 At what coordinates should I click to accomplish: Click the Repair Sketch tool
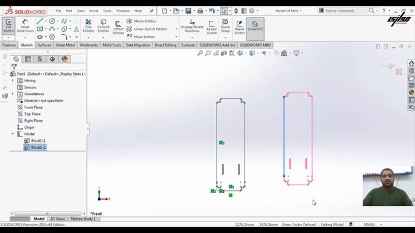click(211, 27)
